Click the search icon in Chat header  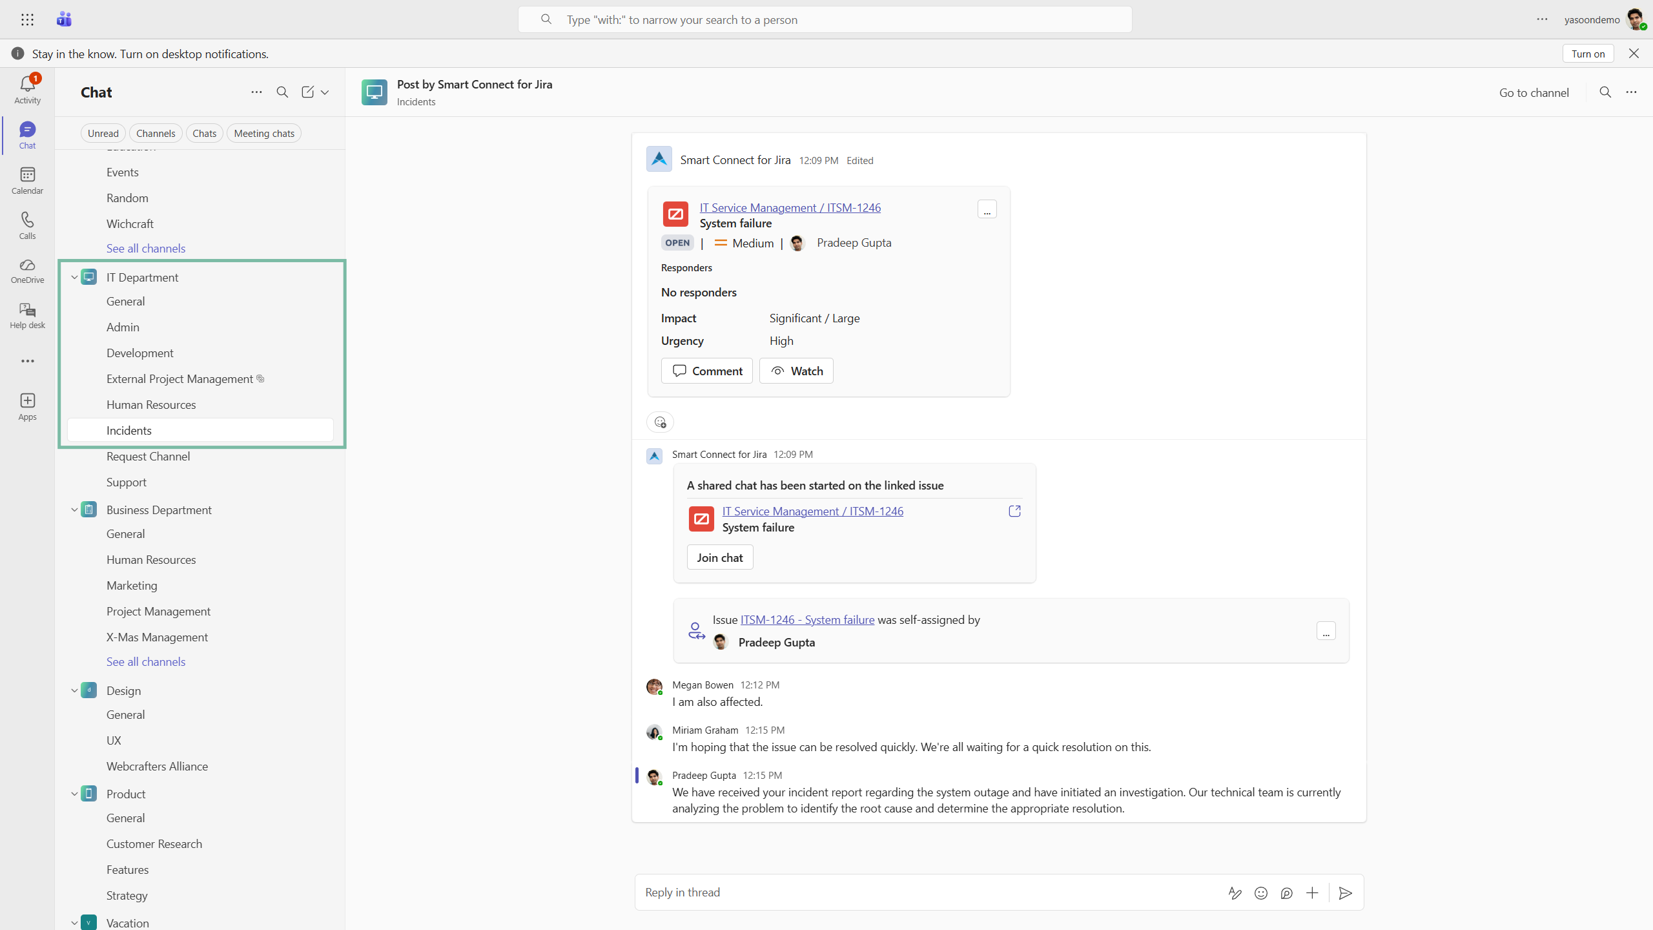(x=282, y=92)
